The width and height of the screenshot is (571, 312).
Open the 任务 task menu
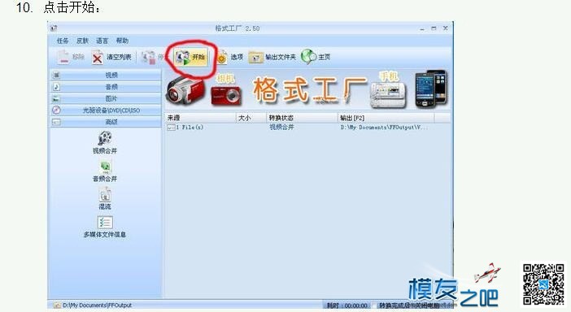pyautogui.click(x=63, y=41)
